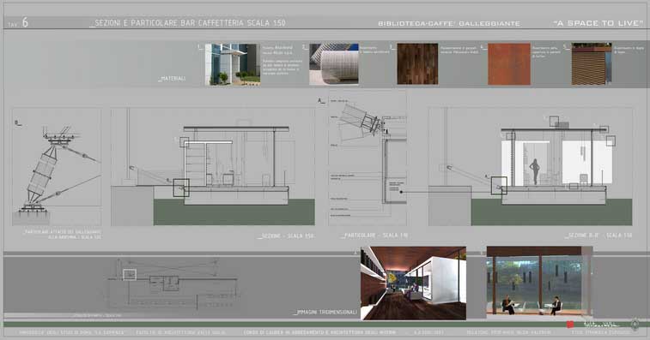Open the Particolare scala 1:10 detail drawing
650x340 pixels.
[x=368, y=158]
